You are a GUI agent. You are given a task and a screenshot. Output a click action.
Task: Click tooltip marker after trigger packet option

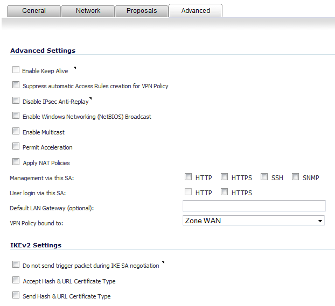163,262
